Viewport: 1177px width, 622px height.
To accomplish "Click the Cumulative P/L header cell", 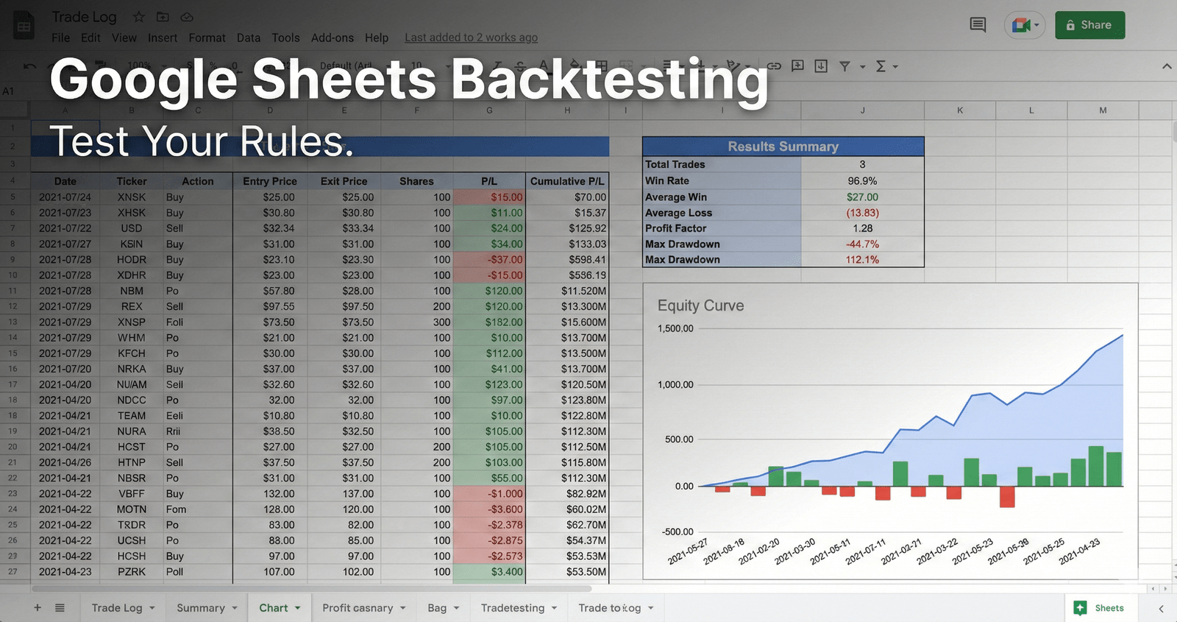I will pyautogui.click(x=567, y=181).
